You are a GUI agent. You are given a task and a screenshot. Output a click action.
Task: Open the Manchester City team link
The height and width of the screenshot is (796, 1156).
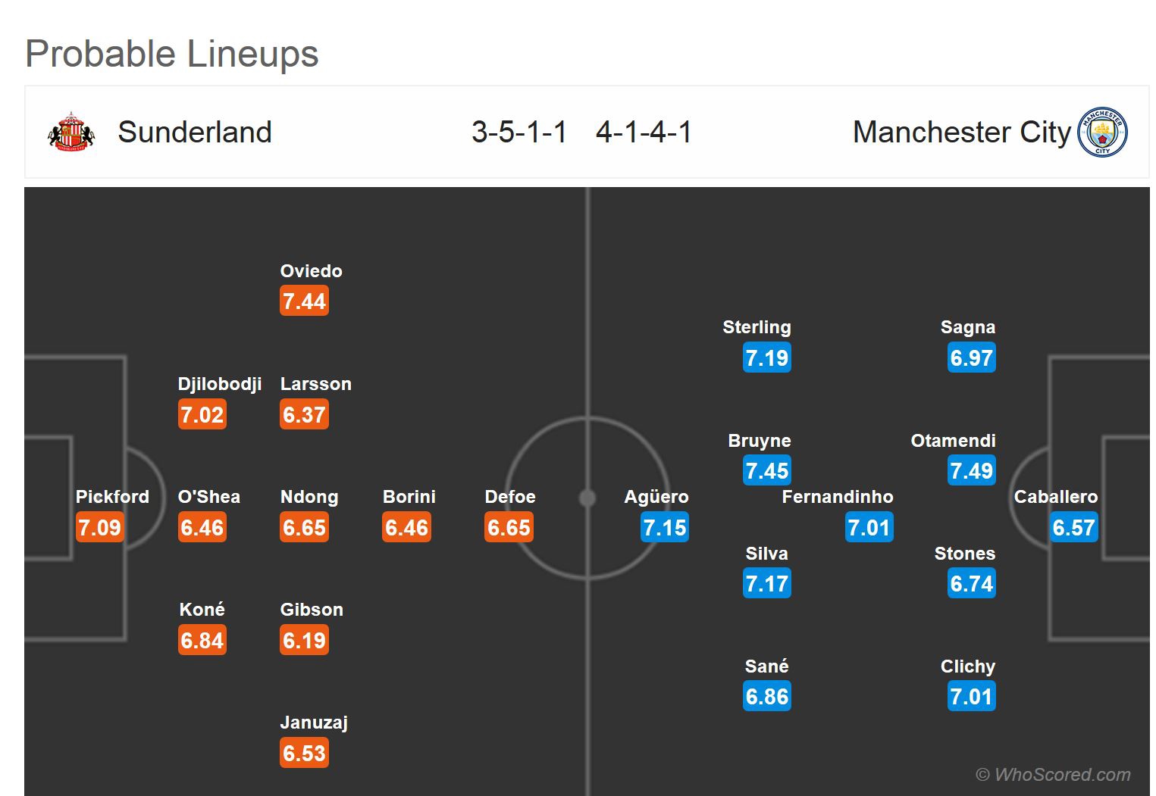961,133
